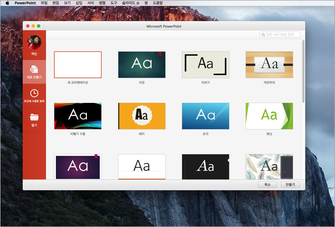335x227 pixels.
Task: Select the 자연주의 template thumbnail
Action: click(x=269, y=65)
